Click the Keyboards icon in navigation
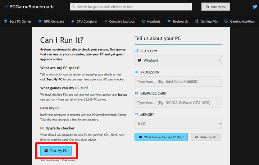 pos(169,22)
